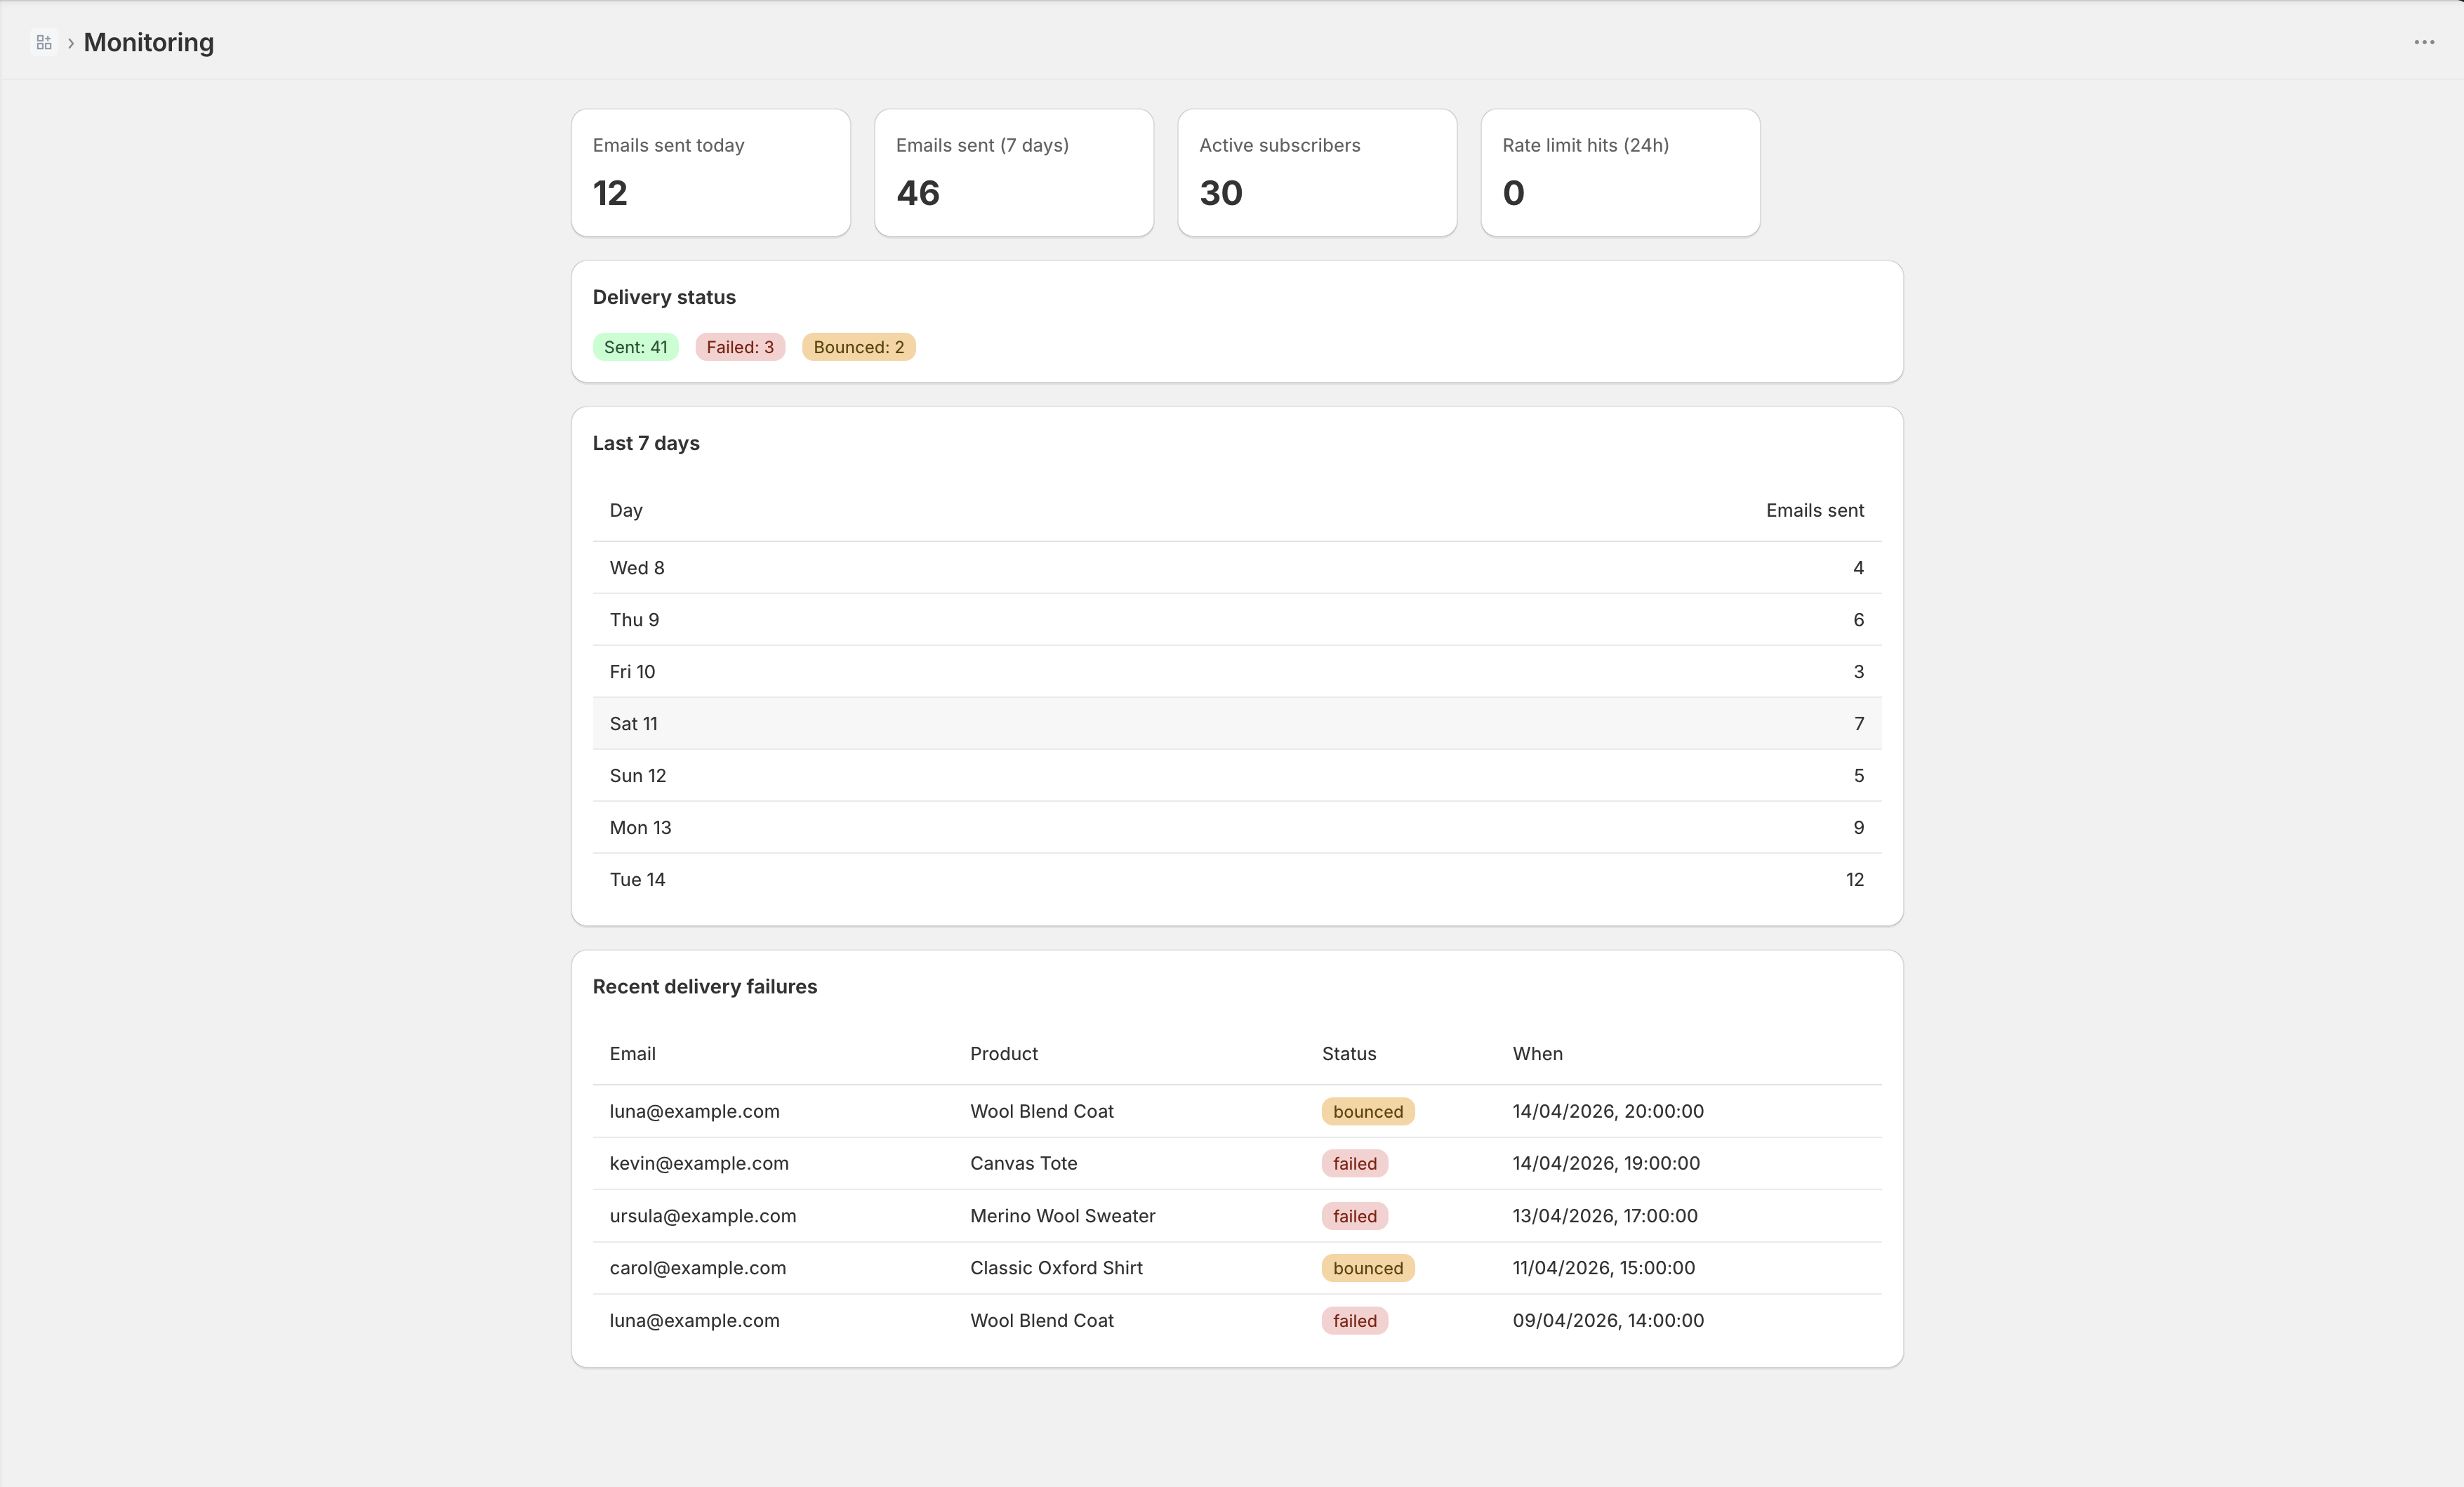Select the Emails sent today card

711,173
